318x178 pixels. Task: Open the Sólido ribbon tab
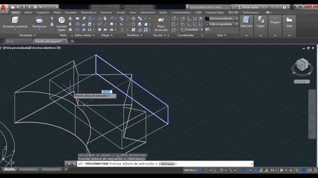(28, 12)
